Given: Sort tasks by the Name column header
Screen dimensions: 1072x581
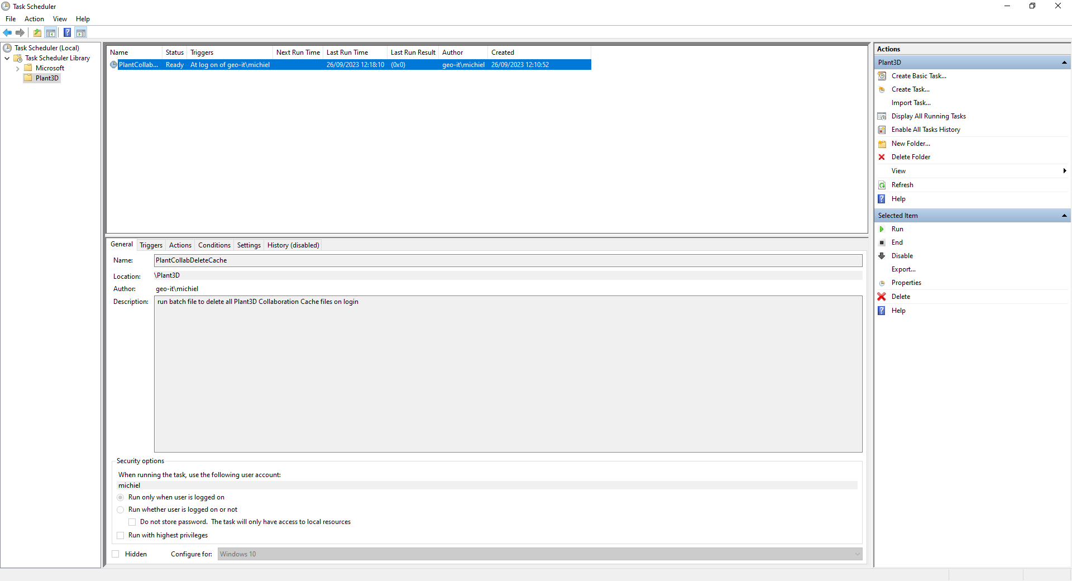Looking at the screenshot, I should (135, 53).
